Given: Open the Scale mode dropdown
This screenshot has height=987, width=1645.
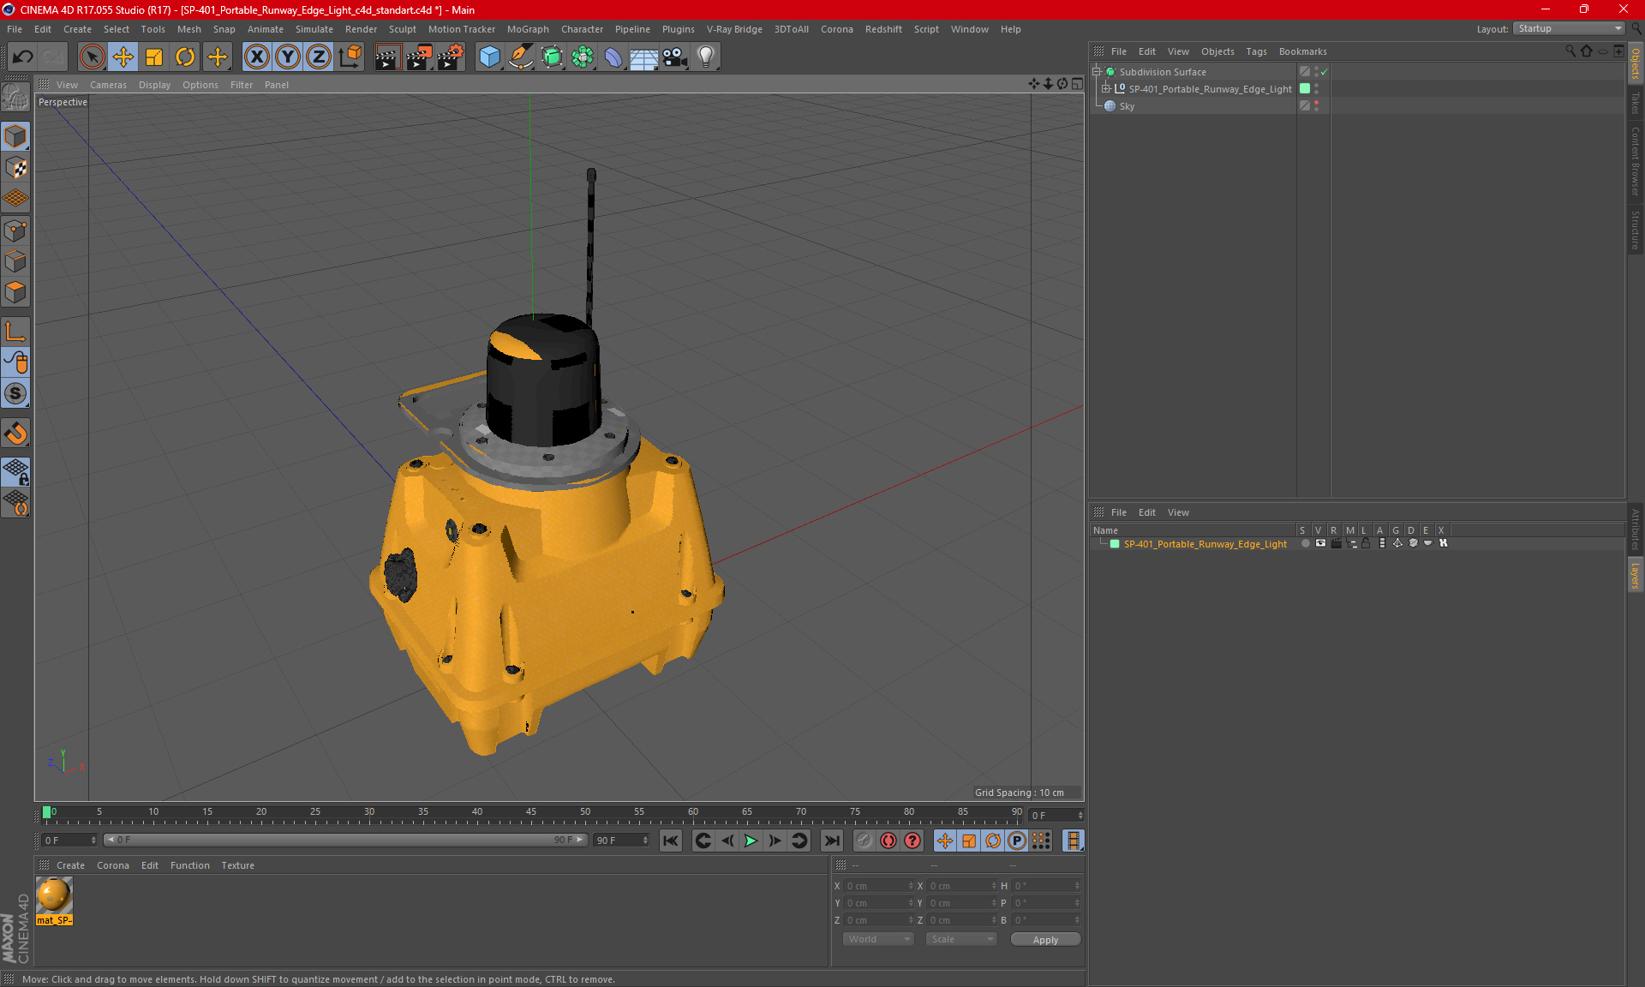Looking at the screenshot, I should pos(960,940).
